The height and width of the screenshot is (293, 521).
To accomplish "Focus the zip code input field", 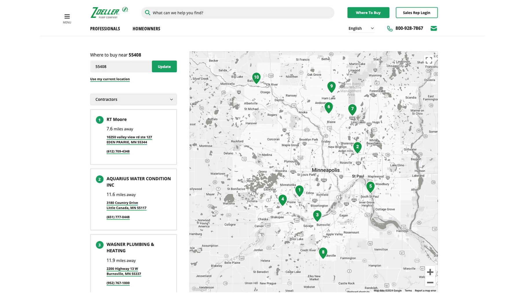I will pyautogui.click(x=121, y=67).
